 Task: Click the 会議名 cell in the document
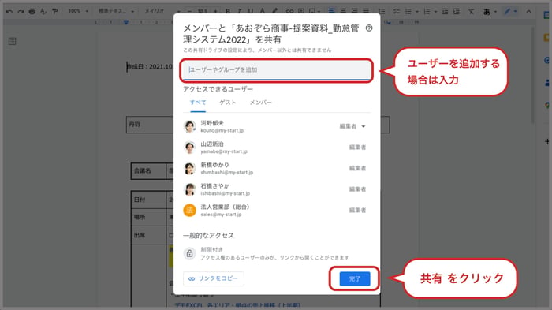[x=148, y=171]
